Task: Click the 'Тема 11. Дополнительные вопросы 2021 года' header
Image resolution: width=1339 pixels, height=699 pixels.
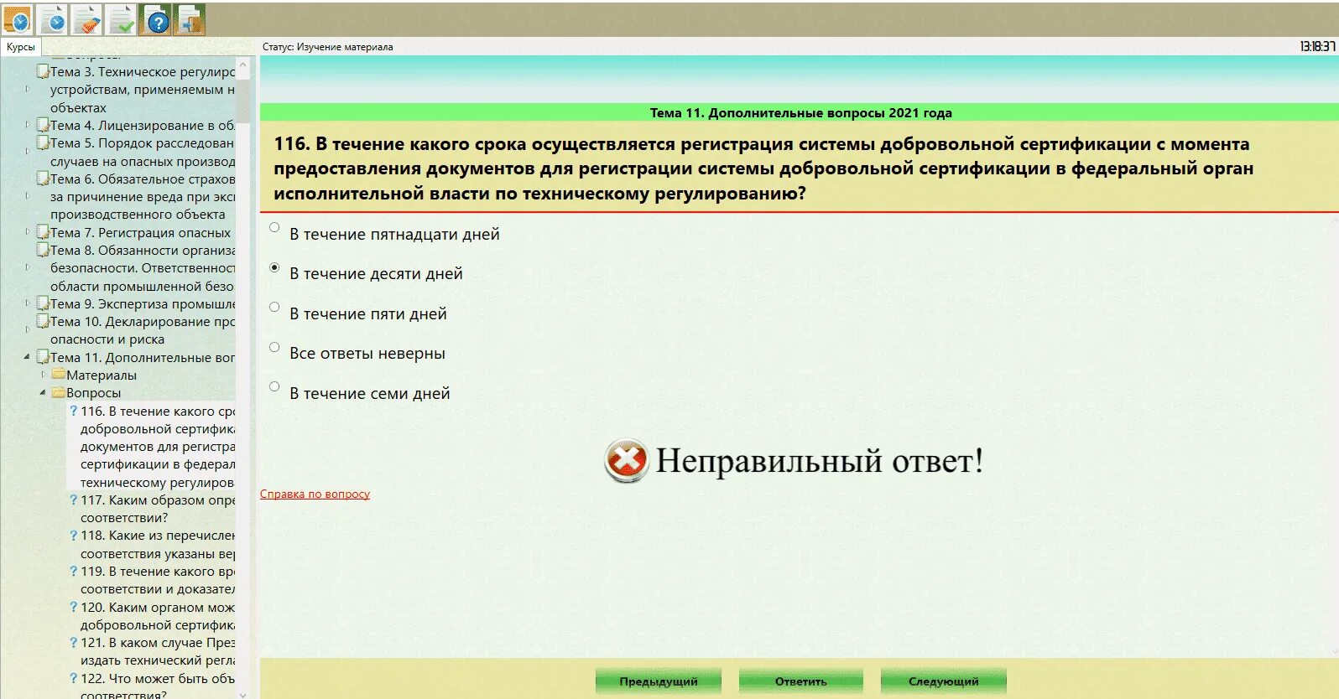Action: [800, 112]
